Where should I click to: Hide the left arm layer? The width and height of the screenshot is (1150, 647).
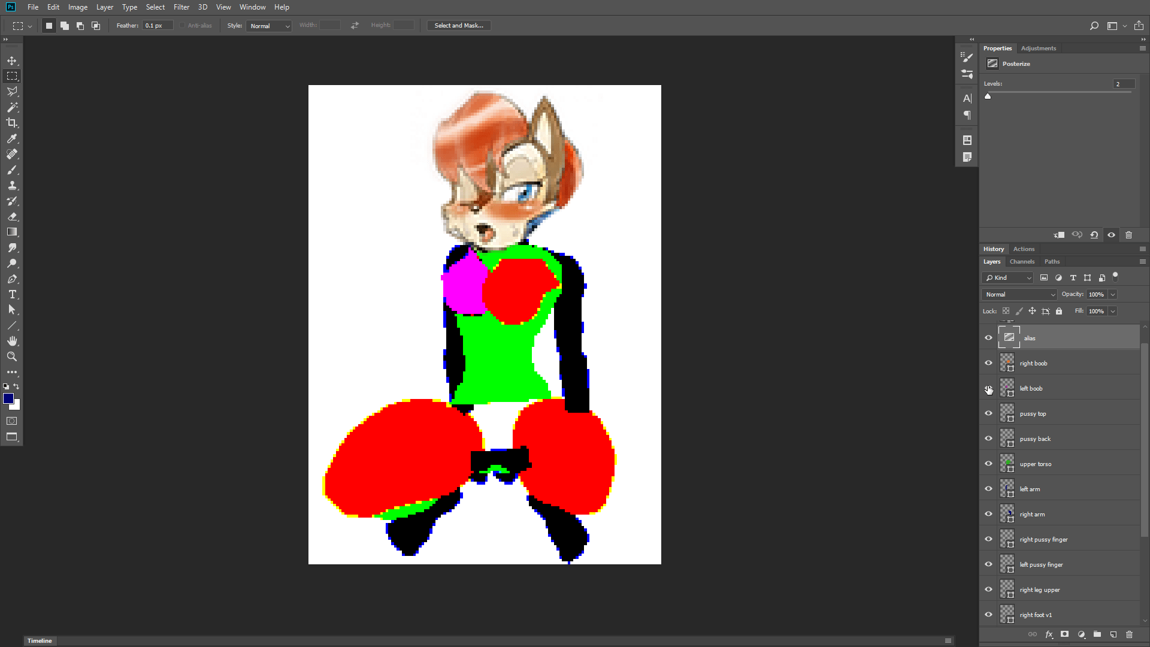click(x=988, y=489)
